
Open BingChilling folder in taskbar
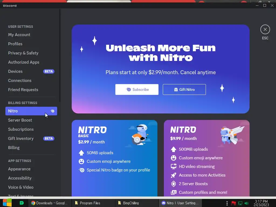(136, 203)
